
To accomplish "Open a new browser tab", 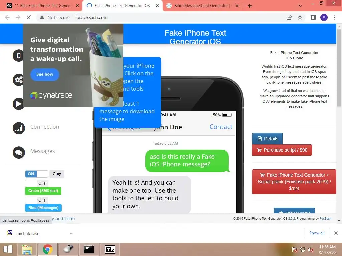I will click(250, 6).
